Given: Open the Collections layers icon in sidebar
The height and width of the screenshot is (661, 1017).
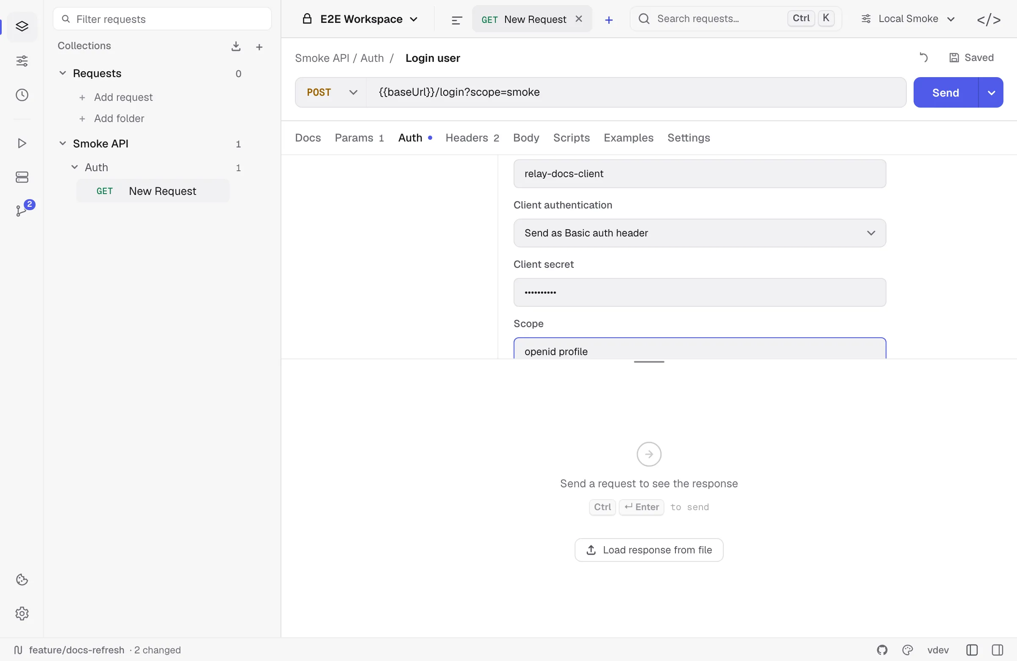Looking at the screenshot, I should (x=22, y=27).
